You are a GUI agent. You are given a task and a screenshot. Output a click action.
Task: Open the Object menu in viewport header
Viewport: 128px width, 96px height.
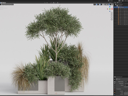tap(12, 5)
